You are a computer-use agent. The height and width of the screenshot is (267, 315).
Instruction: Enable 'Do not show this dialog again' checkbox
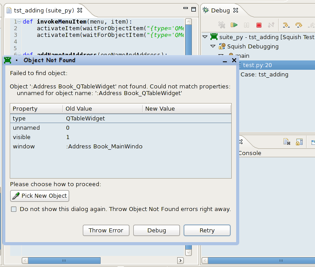14,209
